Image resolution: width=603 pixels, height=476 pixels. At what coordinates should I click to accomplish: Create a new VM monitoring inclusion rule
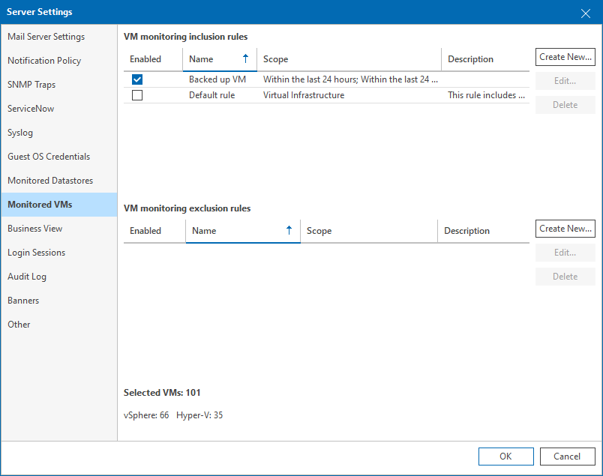(565, 56)
